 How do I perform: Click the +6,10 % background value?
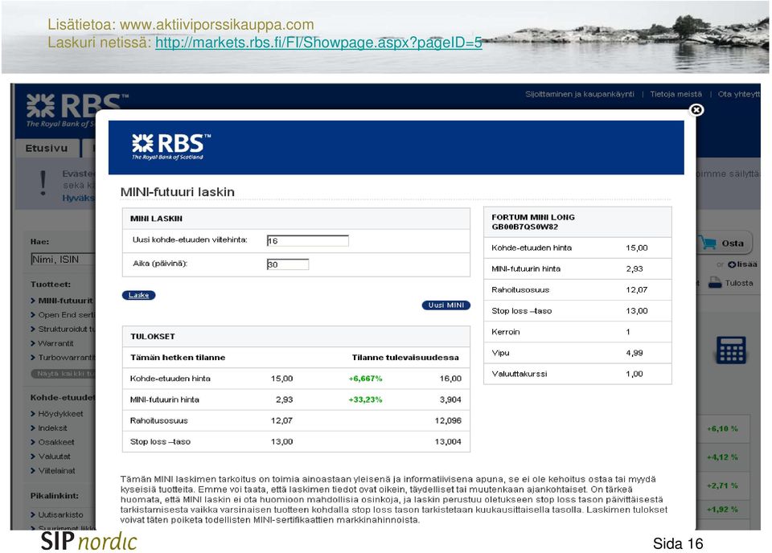coord(722,428)
